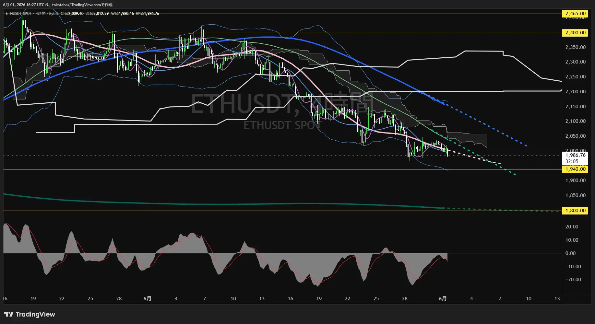The width and height of the screenshot is (595, 324).
Task: Click the 2,250.00 price axis value
Action: click(576, 77)
